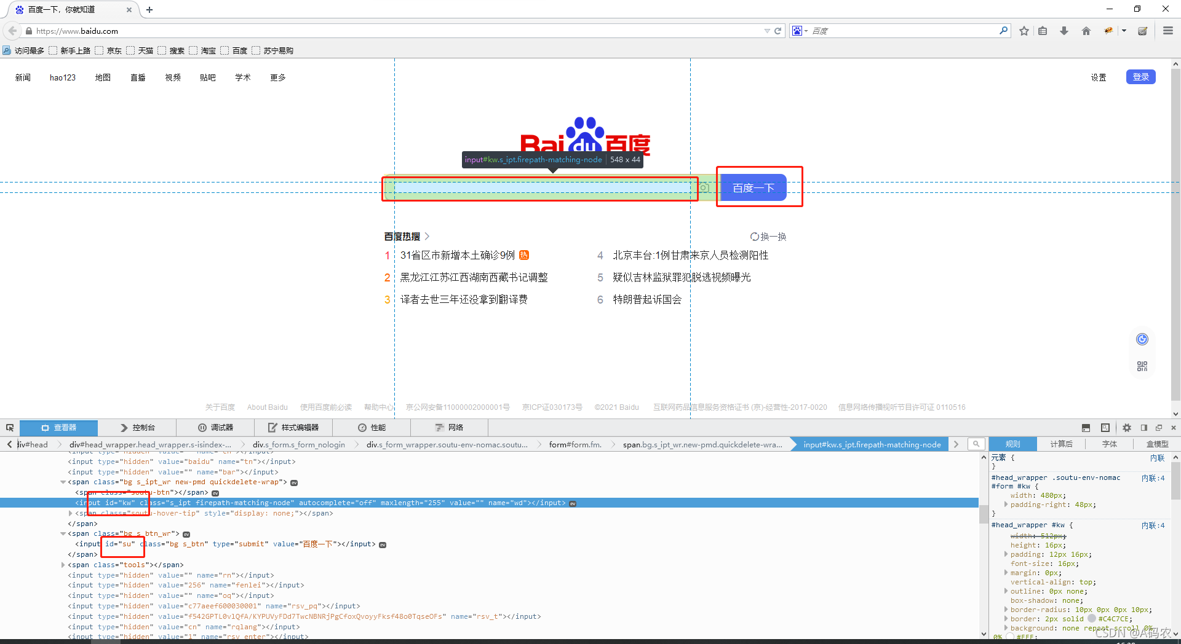Open the downloads arrow icon
The image size is (1181, 644).
click(1064, 31)
